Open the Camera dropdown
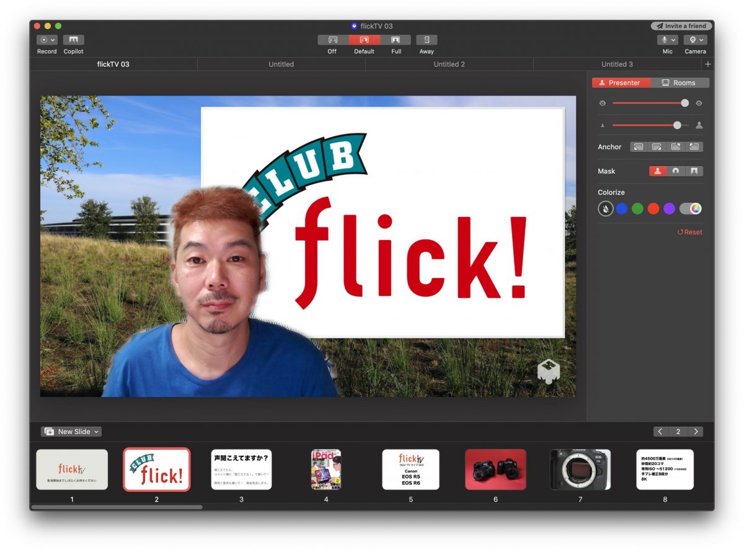 click(695, 40)
